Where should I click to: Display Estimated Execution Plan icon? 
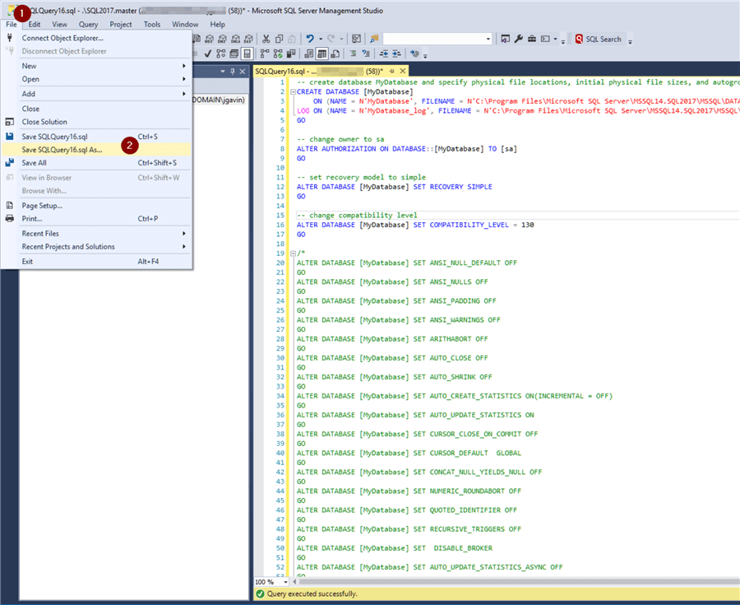[x=221, y=54]
